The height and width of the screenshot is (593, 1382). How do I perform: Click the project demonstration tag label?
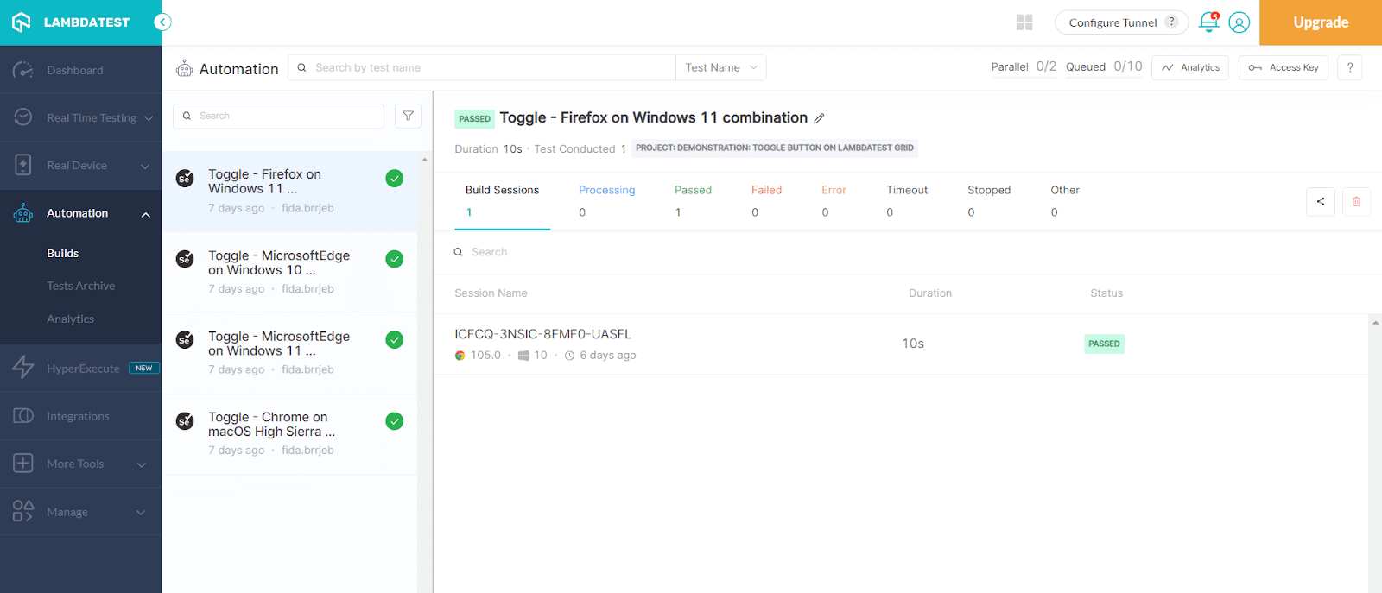pyautogui.click(x=775, y=148)
